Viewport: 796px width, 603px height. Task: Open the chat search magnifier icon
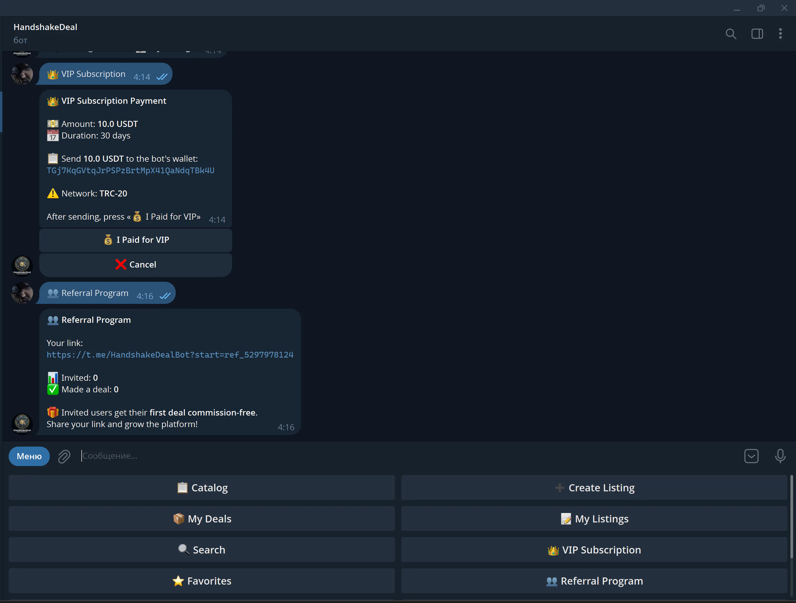730,34
